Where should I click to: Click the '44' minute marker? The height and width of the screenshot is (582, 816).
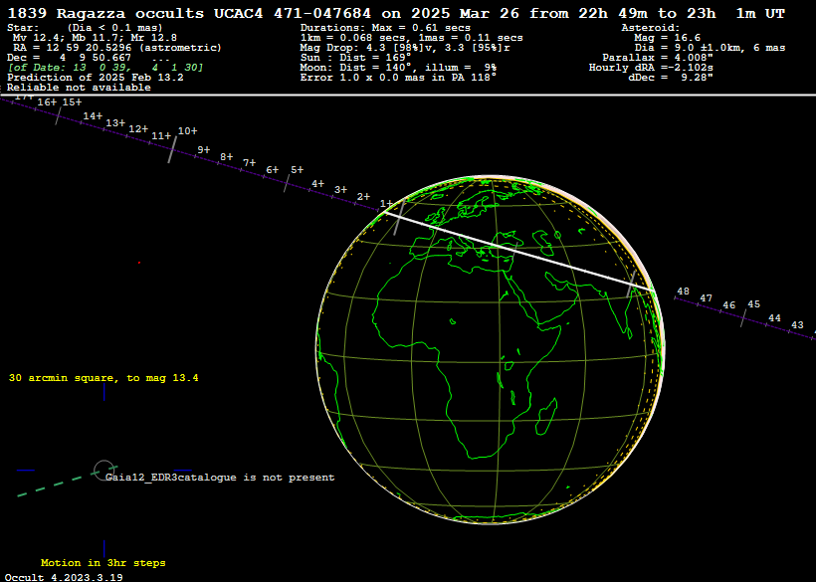pyautogui.click(x=775, y=317)
